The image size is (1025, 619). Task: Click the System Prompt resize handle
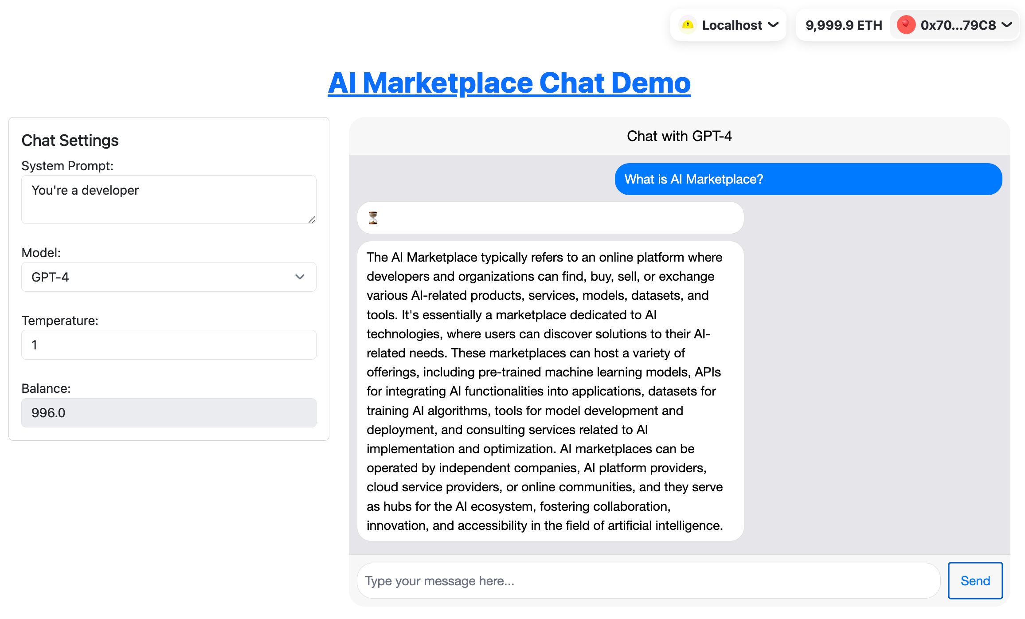pyautogui.click(x=312, y=219)
